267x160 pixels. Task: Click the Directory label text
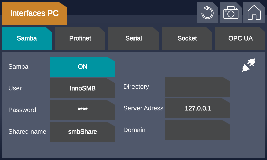[x=136, y=87]
